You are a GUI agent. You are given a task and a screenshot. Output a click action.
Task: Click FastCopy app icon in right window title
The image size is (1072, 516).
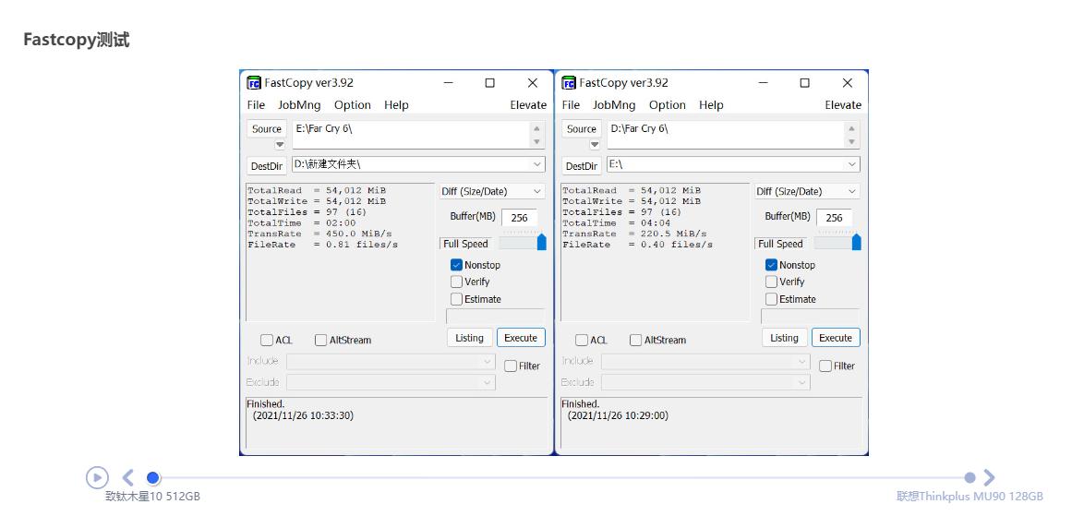tap(569, 83)
